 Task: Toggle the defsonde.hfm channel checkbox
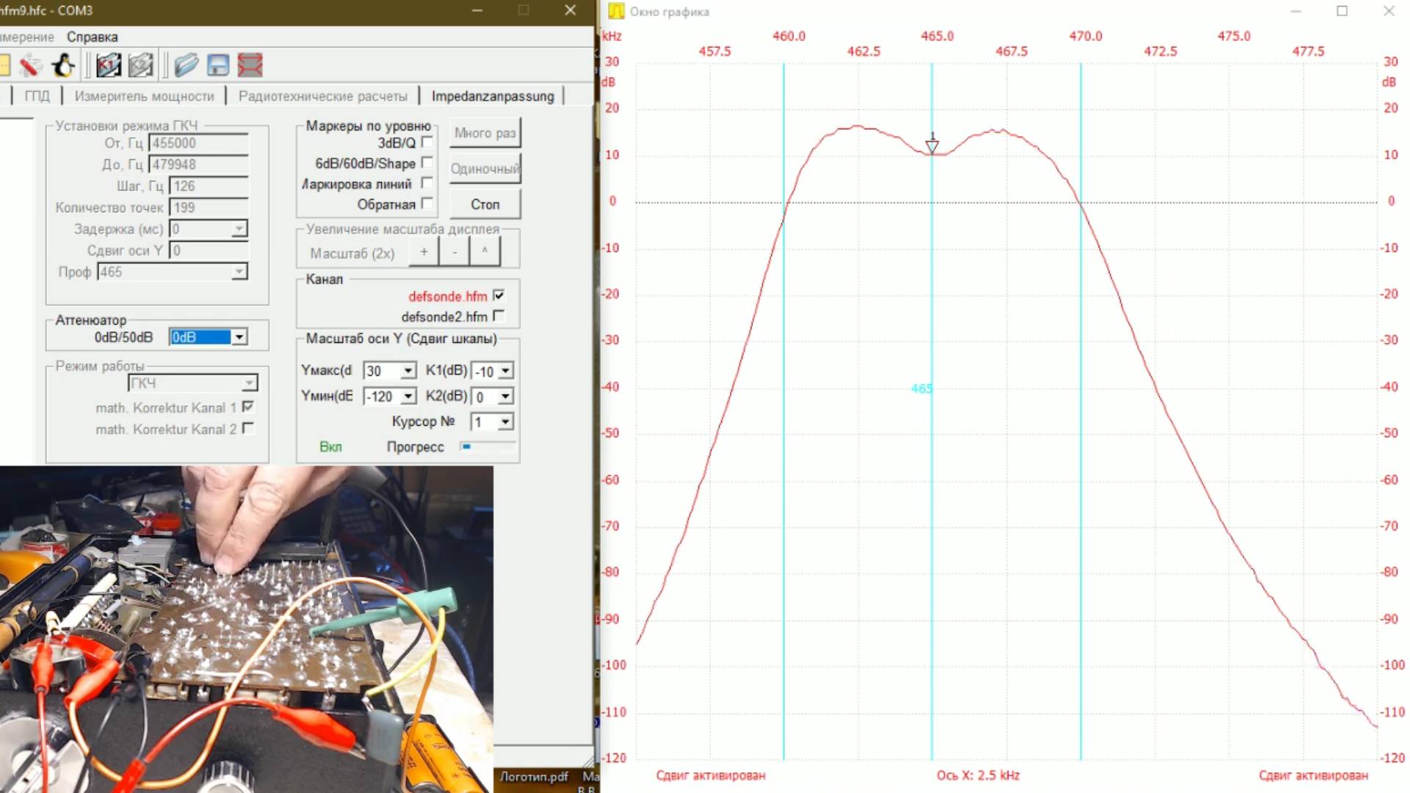499,296
